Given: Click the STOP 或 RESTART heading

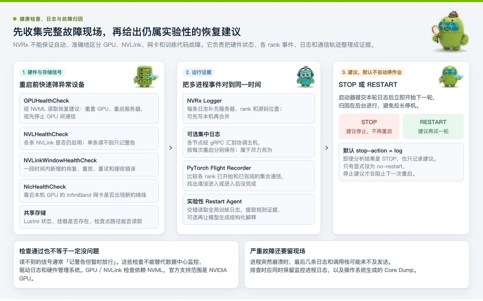Looking at the screenshot, I should [x=368, y=85].
